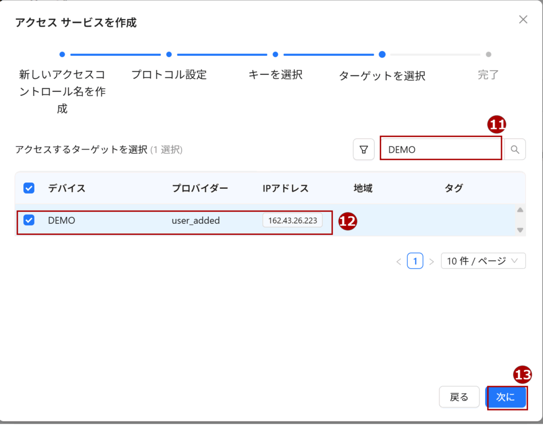This screenshot has width=543, height=427.
Task: Click the DEMO search input field
Action: (440, 150)
